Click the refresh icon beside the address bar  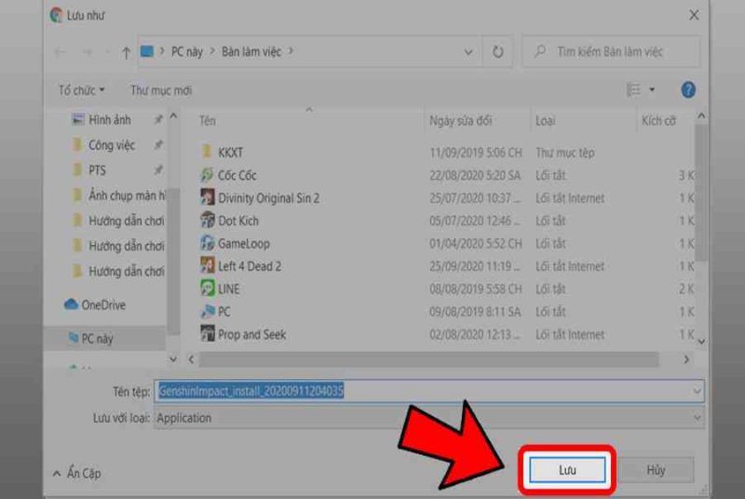coord(497,51)
